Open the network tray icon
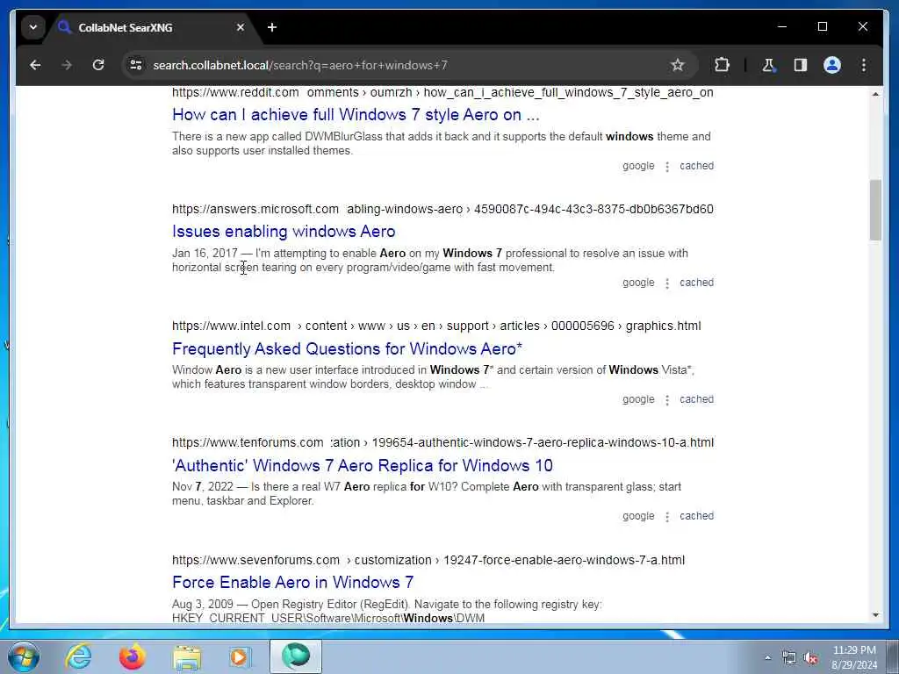 point(789,658)
